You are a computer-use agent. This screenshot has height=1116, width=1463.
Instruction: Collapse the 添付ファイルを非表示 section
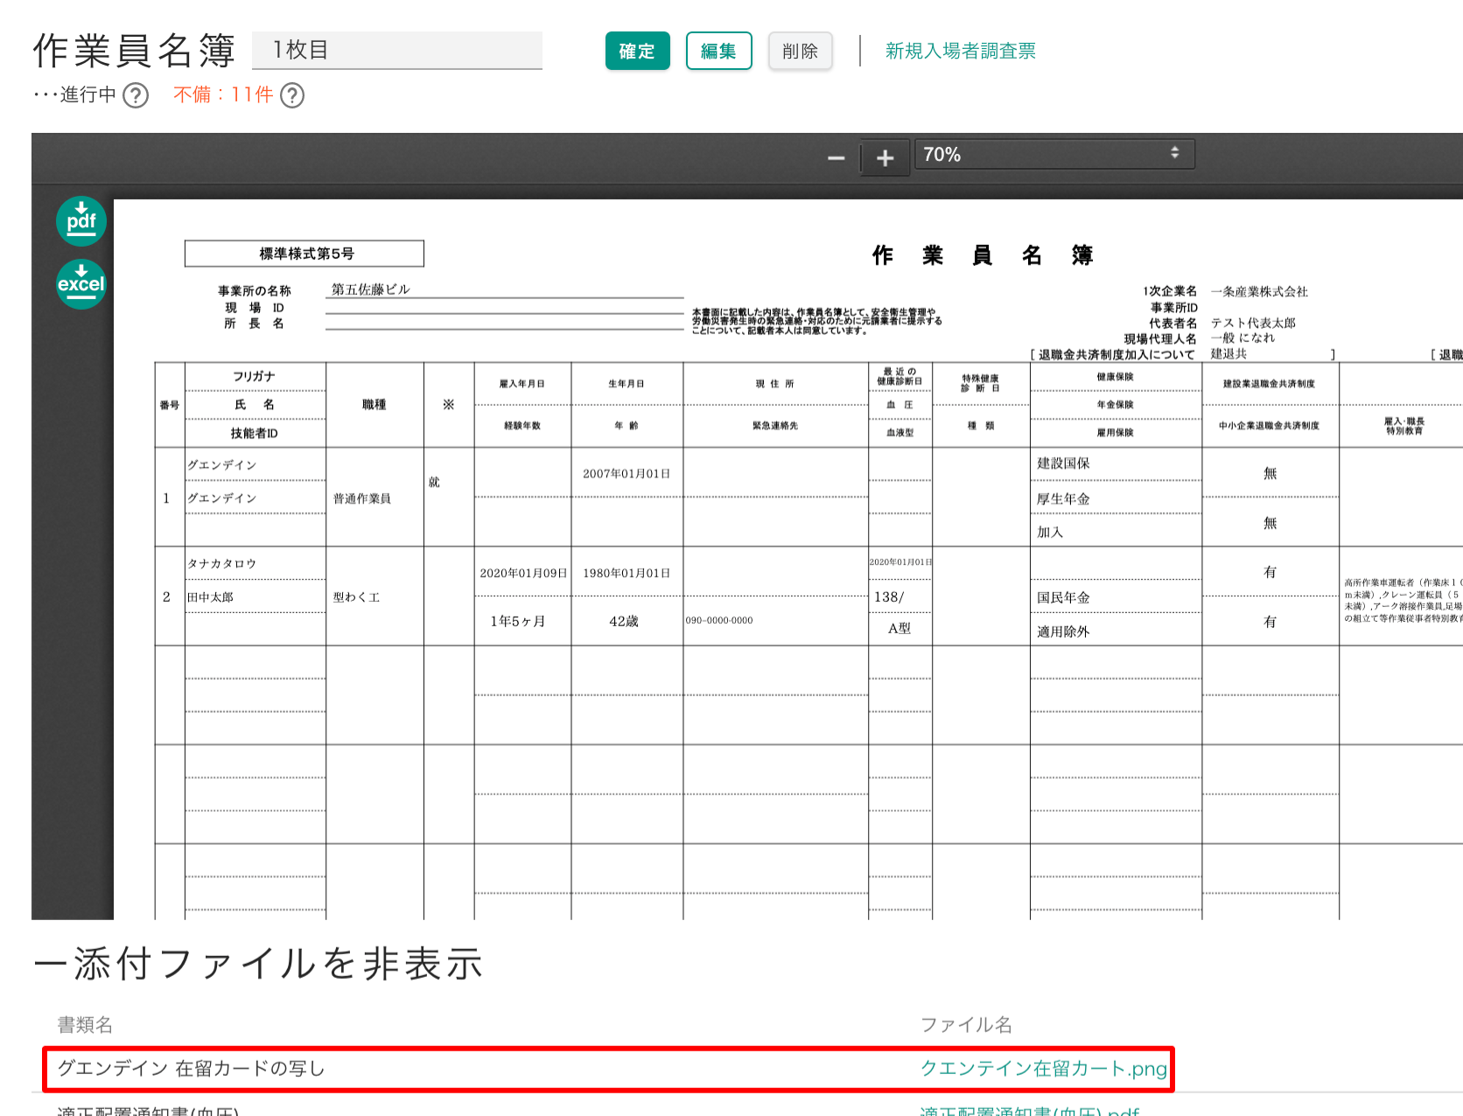click(x=258, y=964)
